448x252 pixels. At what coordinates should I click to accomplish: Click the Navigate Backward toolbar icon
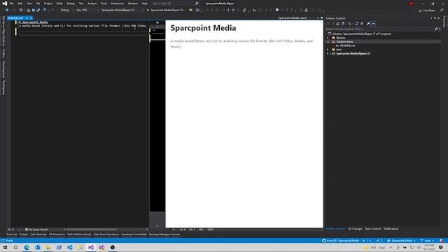click(7, 10)
